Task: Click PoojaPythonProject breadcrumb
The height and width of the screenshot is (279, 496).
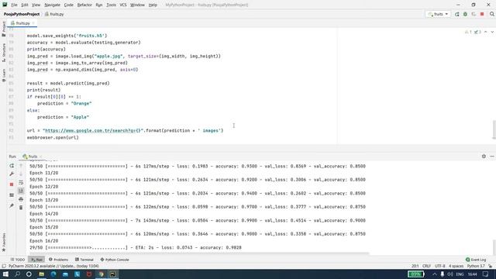Action: [x=22, y=14]
